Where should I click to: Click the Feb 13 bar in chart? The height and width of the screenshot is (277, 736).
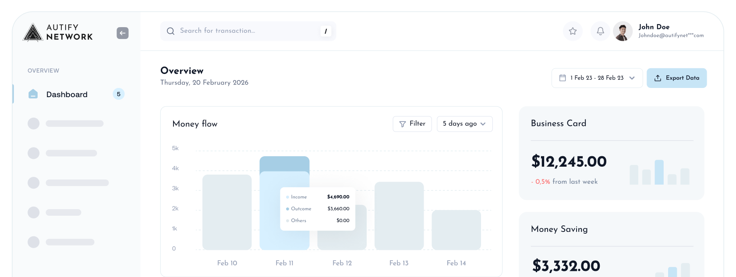pyautogui.click(x=399, y=216)
